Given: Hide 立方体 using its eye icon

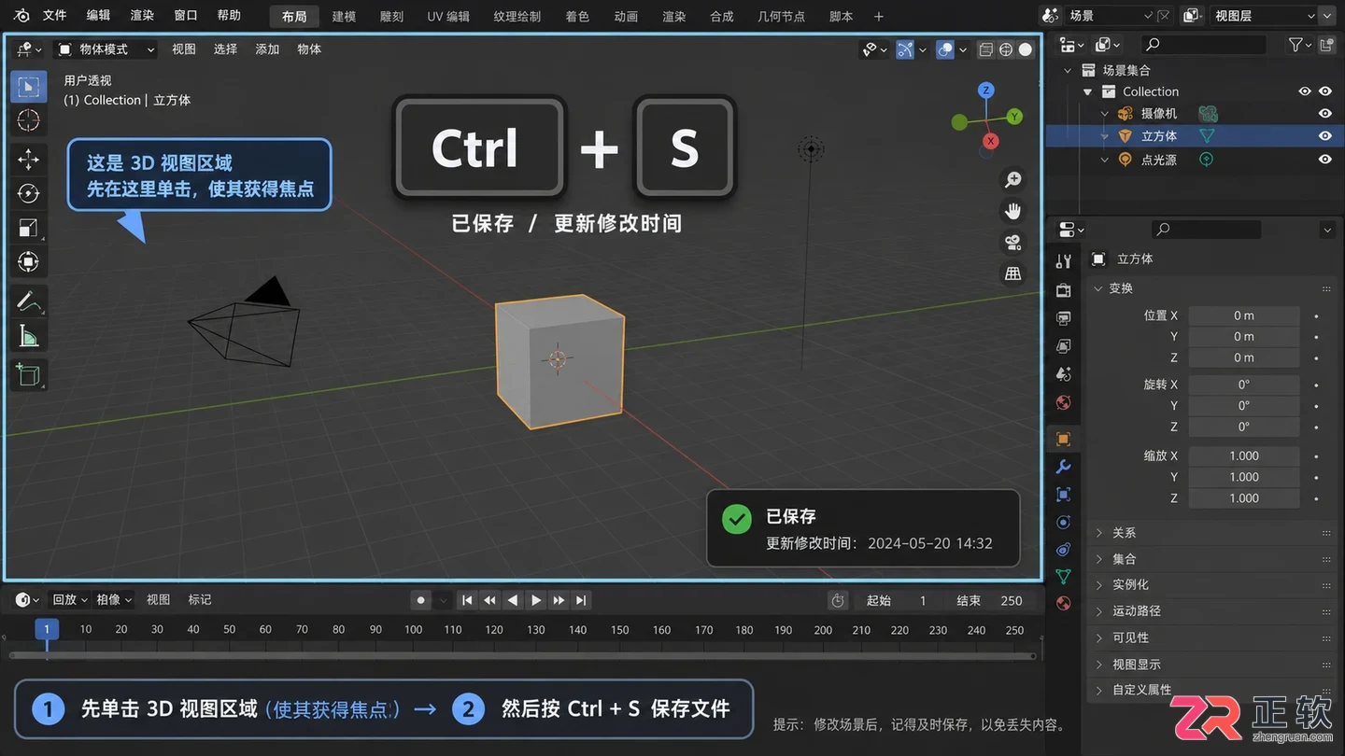Looking at the screenshot, I should click(1324, 135).
